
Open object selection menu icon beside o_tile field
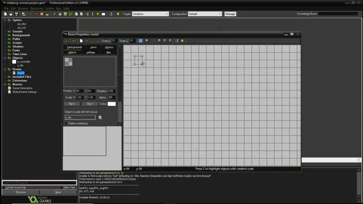[100, 117]
